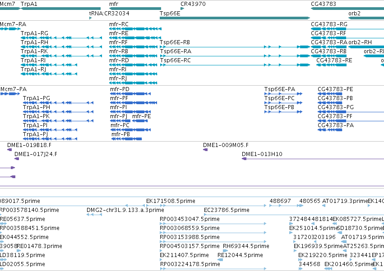Select protein Tsp66E-PC
The width and height of the screenshot is (384, 271).
point(283,103)
